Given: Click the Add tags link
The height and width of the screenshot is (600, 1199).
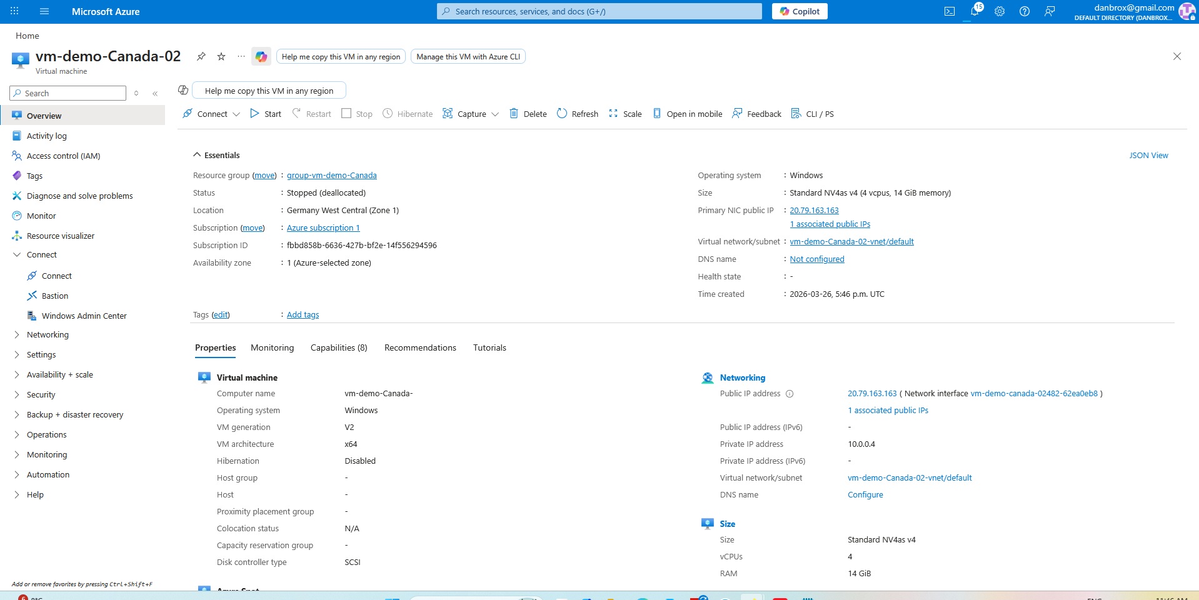Looking at the screenshot, I should click(303, 315).
